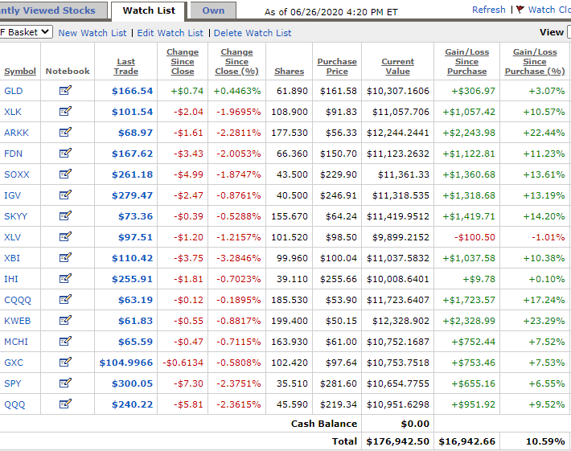Click the notebook icon in SOXX row
Image resolution: width=571 pixels, height=451 pixels.
click(x=65, y=174)
